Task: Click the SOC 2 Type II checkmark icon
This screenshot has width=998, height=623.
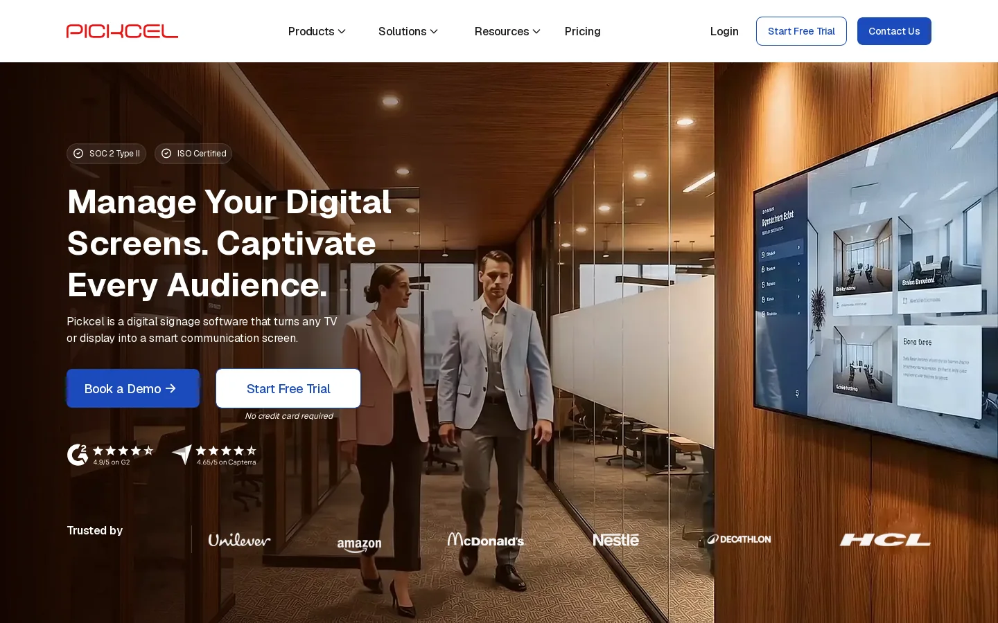Action: click(x=78, y=154)
